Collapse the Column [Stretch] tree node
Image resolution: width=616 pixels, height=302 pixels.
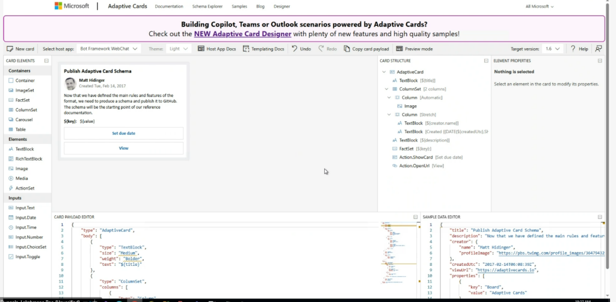click(389, 115)
